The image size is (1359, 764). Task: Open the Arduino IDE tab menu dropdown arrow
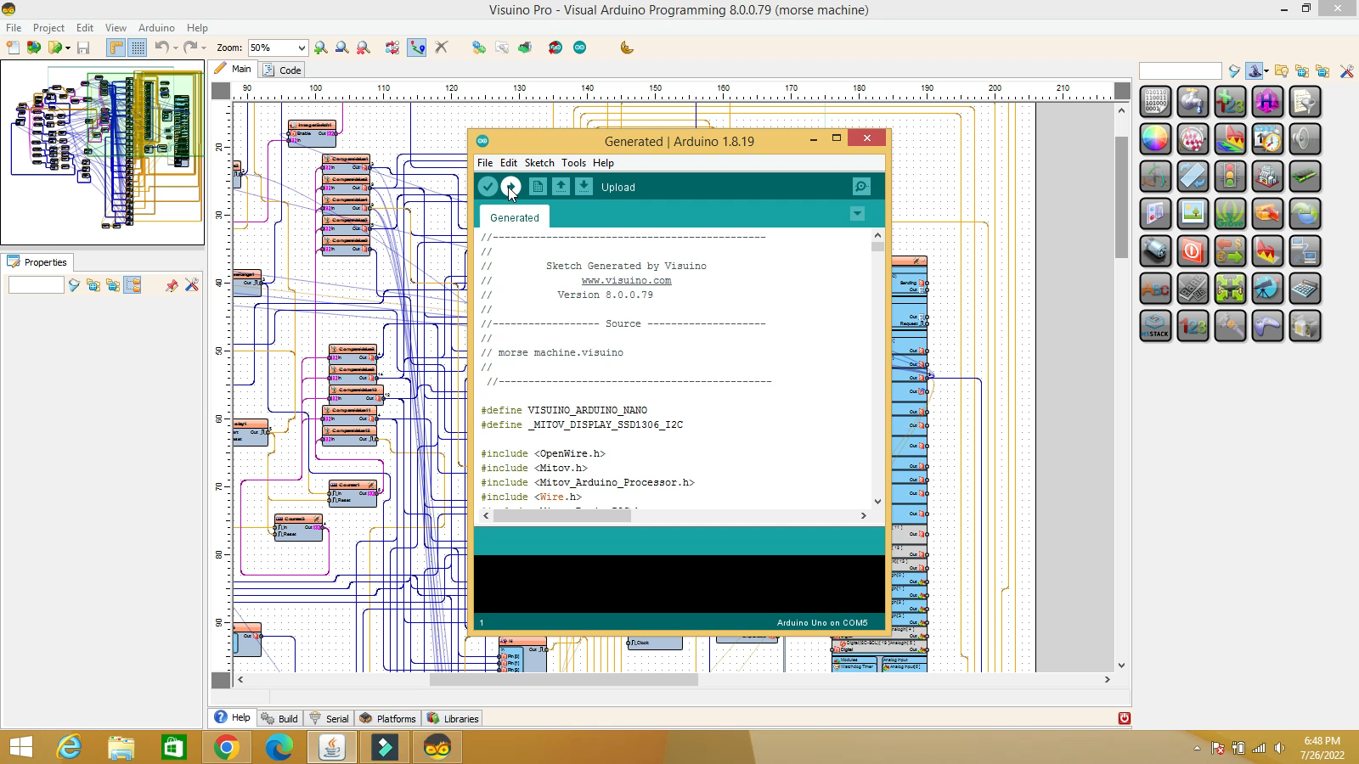857,214
